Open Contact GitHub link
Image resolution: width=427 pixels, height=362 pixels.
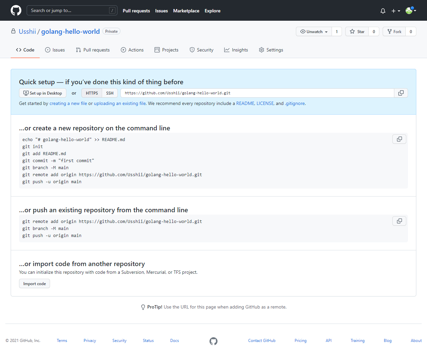[x=262, y=341]
